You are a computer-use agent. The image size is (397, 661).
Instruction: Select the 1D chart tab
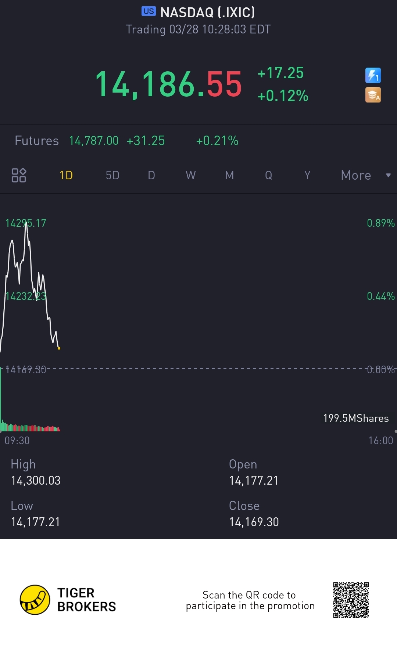66,175
